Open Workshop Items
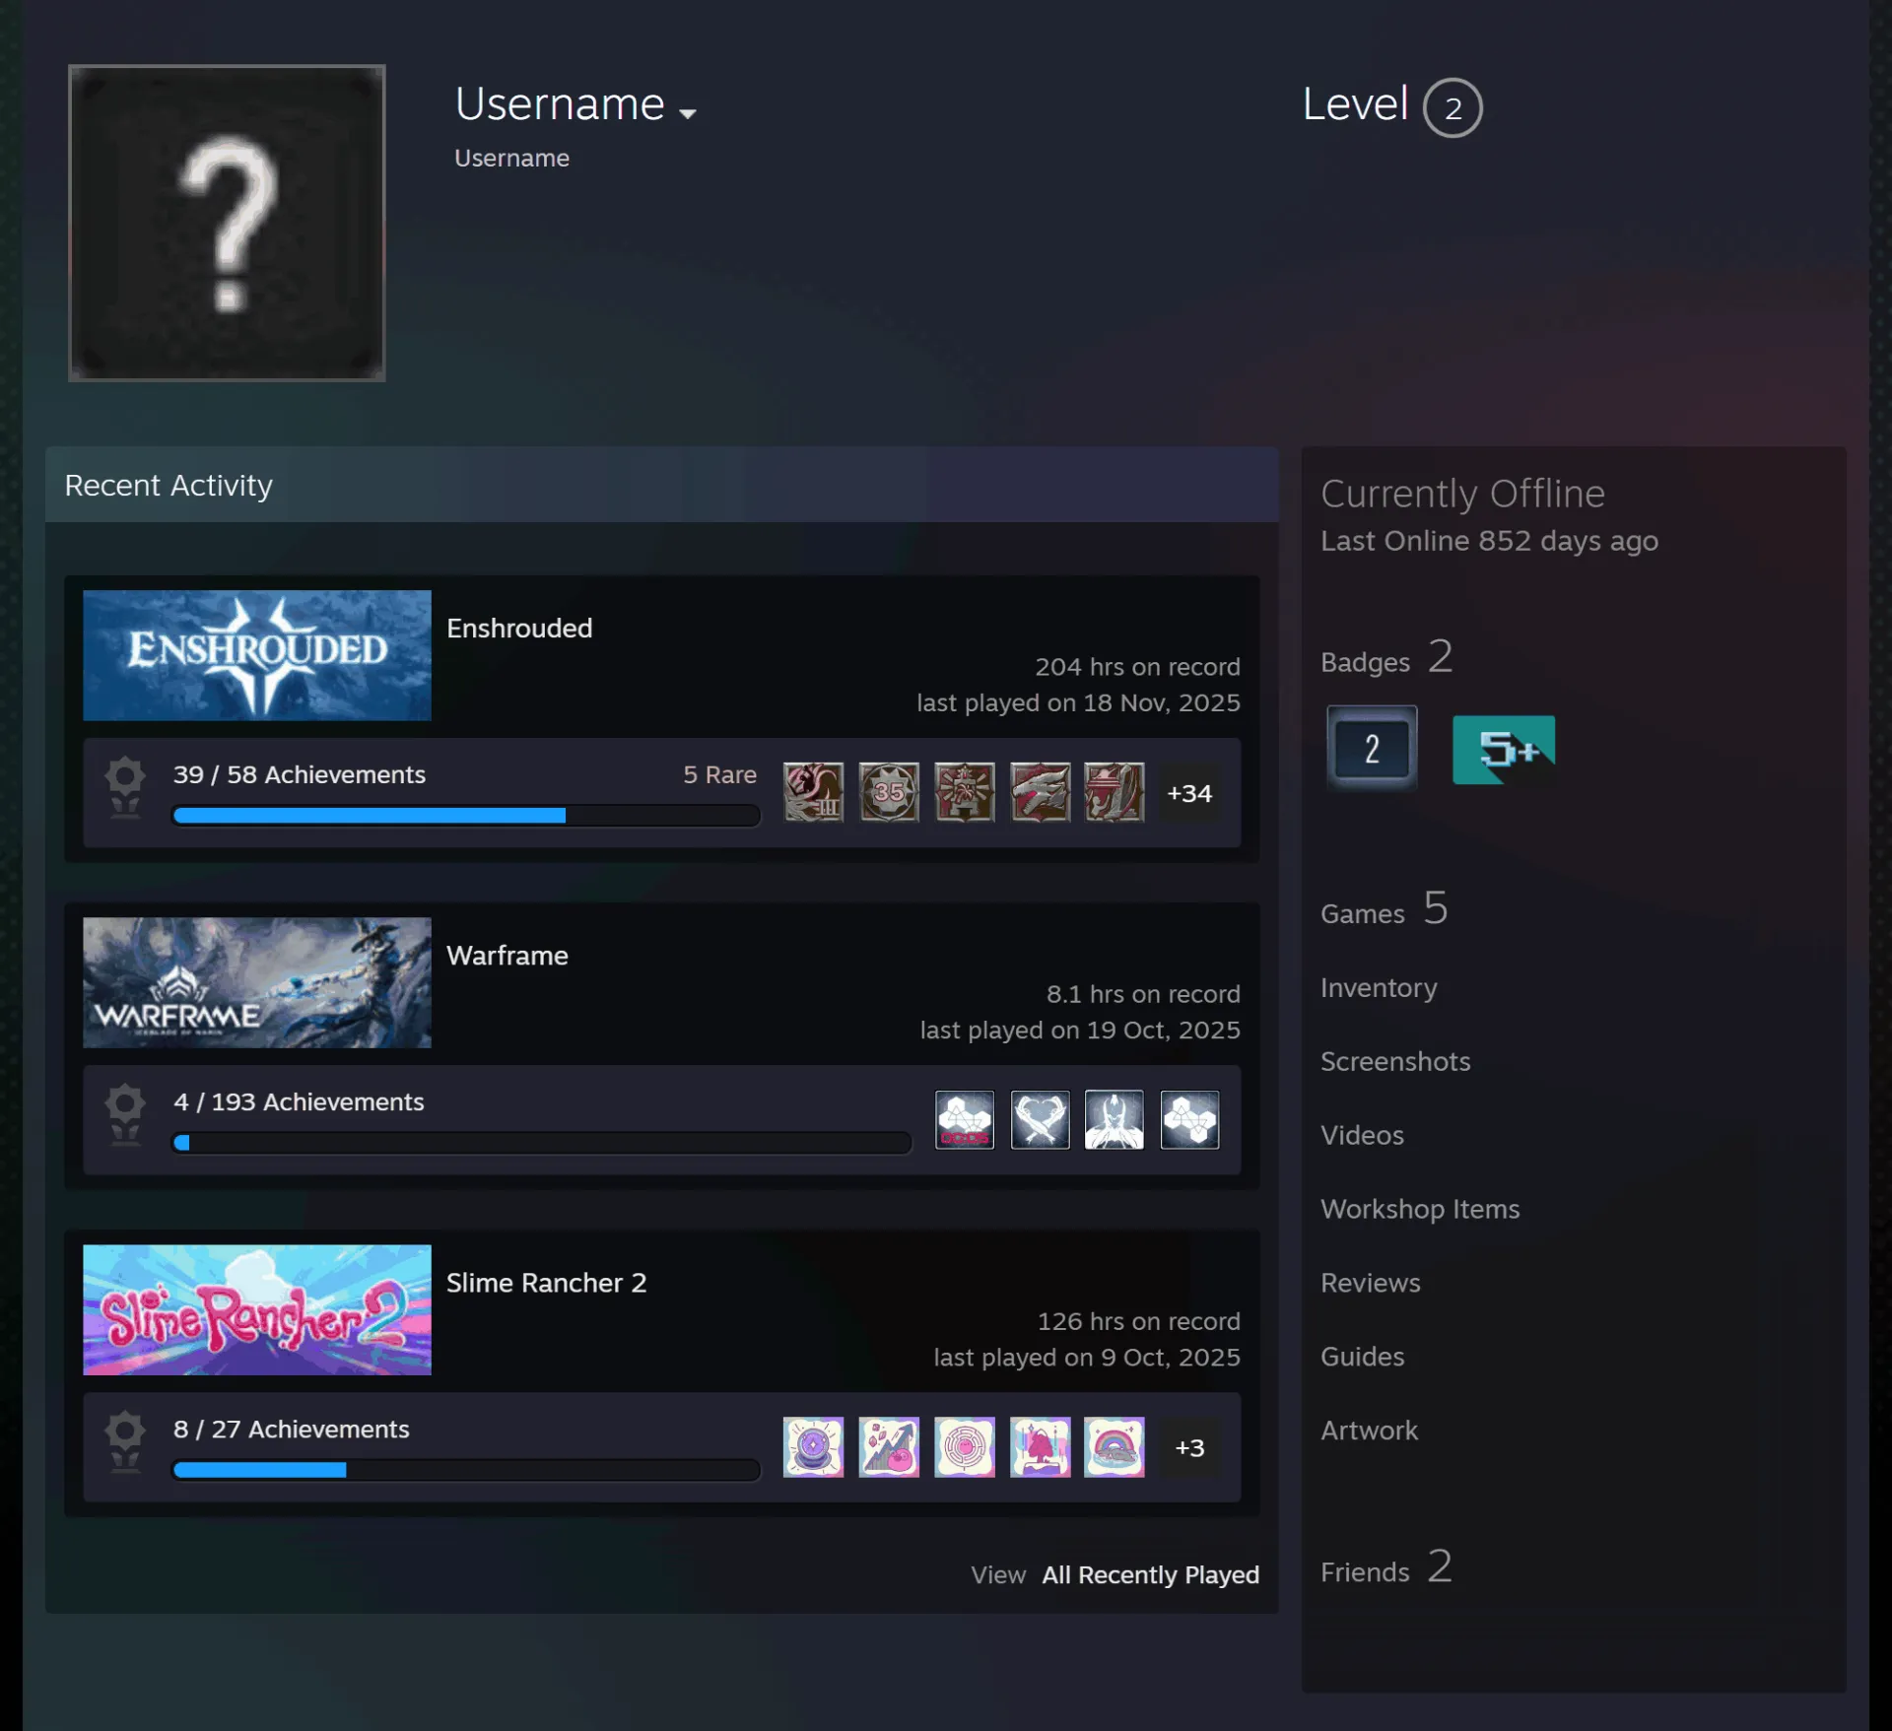 pos(1420,1209)
